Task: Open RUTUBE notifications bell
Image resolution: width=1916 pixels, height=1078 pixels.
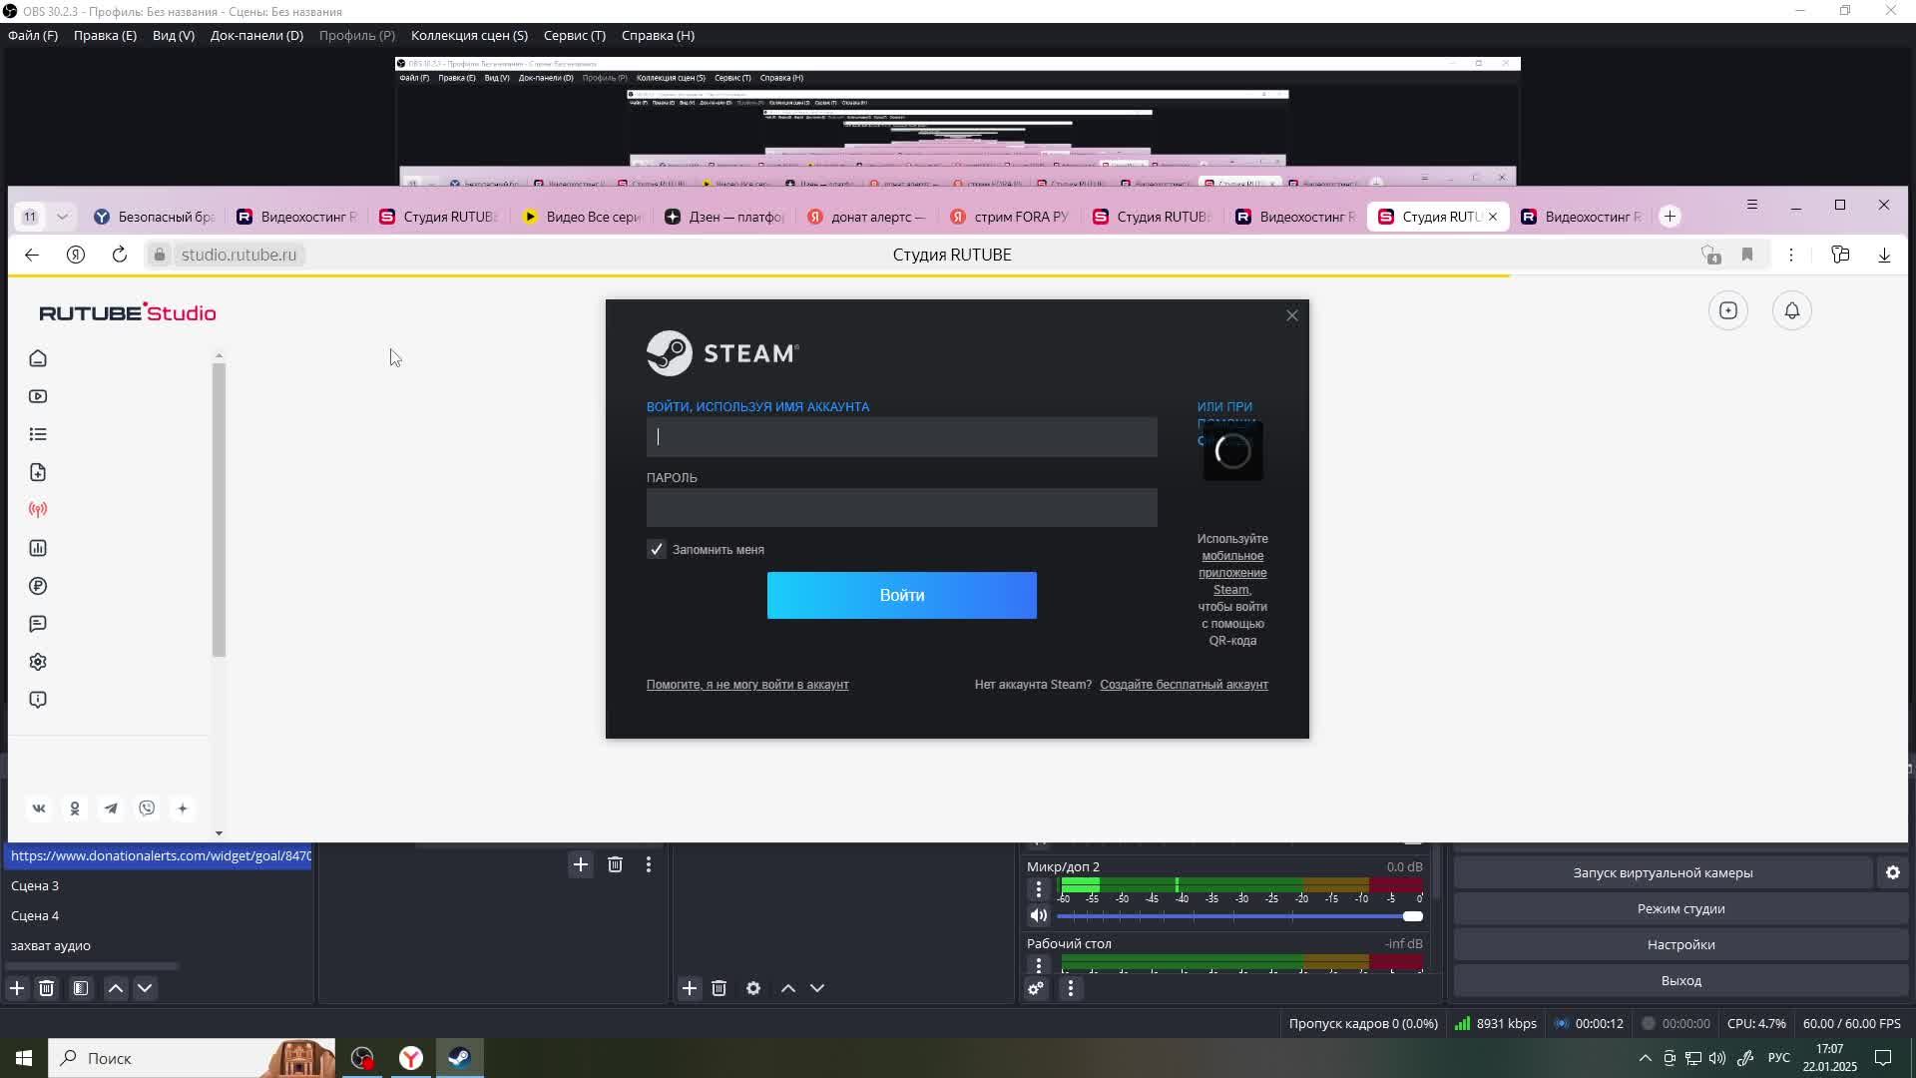Action: [x=1792, y=310]
